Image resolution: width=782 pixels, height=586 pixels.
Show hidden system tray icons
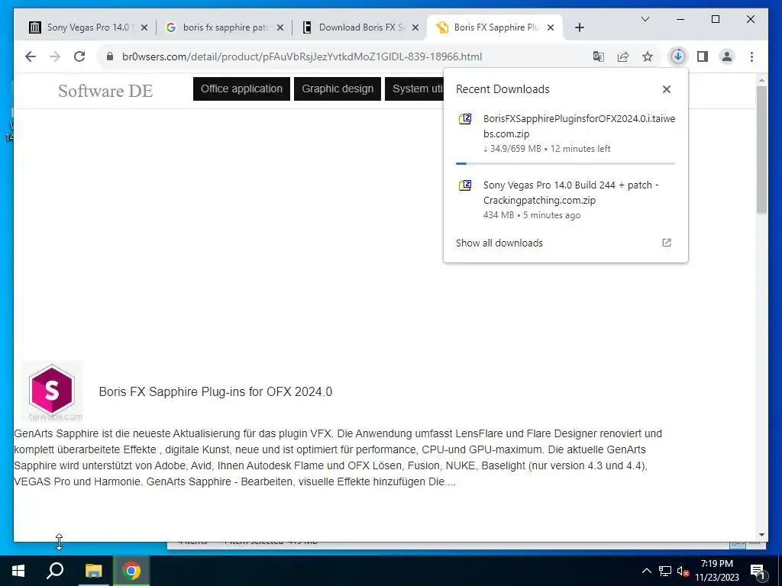(x=646, y=571)
